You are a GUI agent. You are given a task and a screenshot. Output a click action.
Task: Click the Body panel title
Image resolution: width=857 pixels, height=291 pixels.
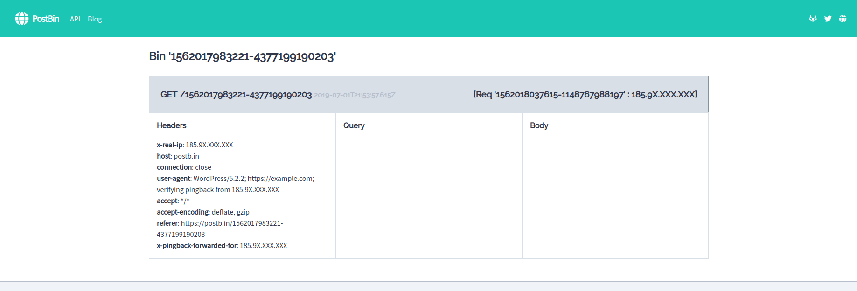point(539,125)
